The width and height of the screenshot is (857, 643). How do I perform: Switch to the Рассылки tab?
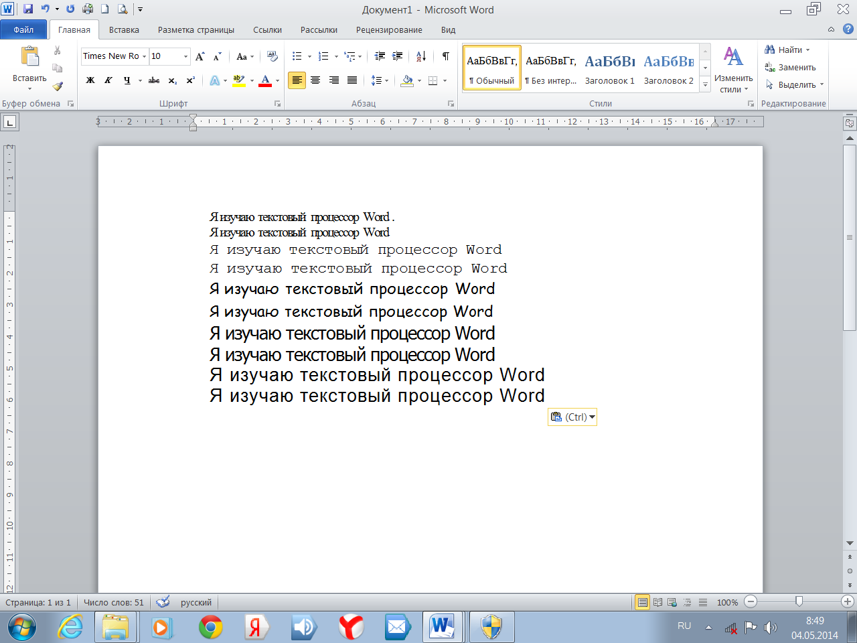(x=319, y=29)
